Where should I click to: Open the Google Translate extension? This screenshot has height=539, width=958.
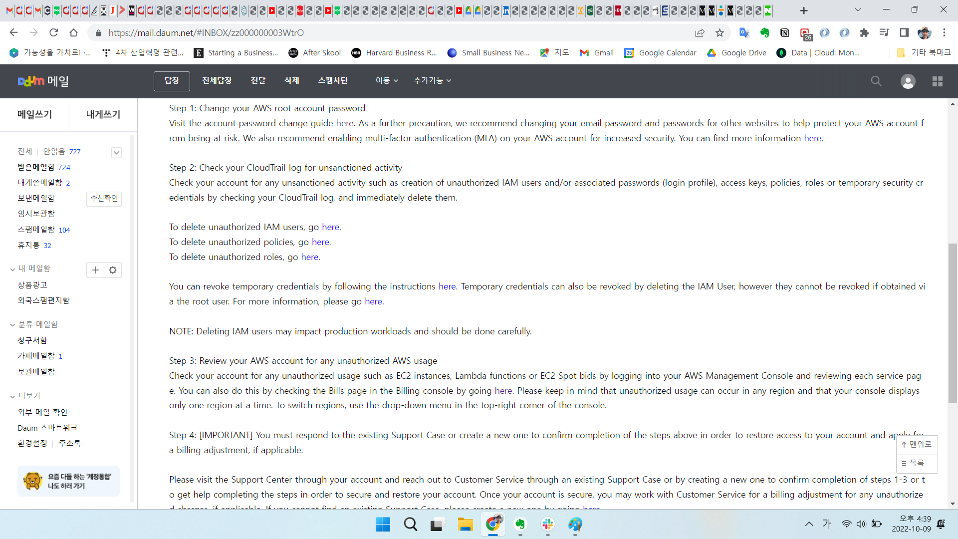(744, 33)
